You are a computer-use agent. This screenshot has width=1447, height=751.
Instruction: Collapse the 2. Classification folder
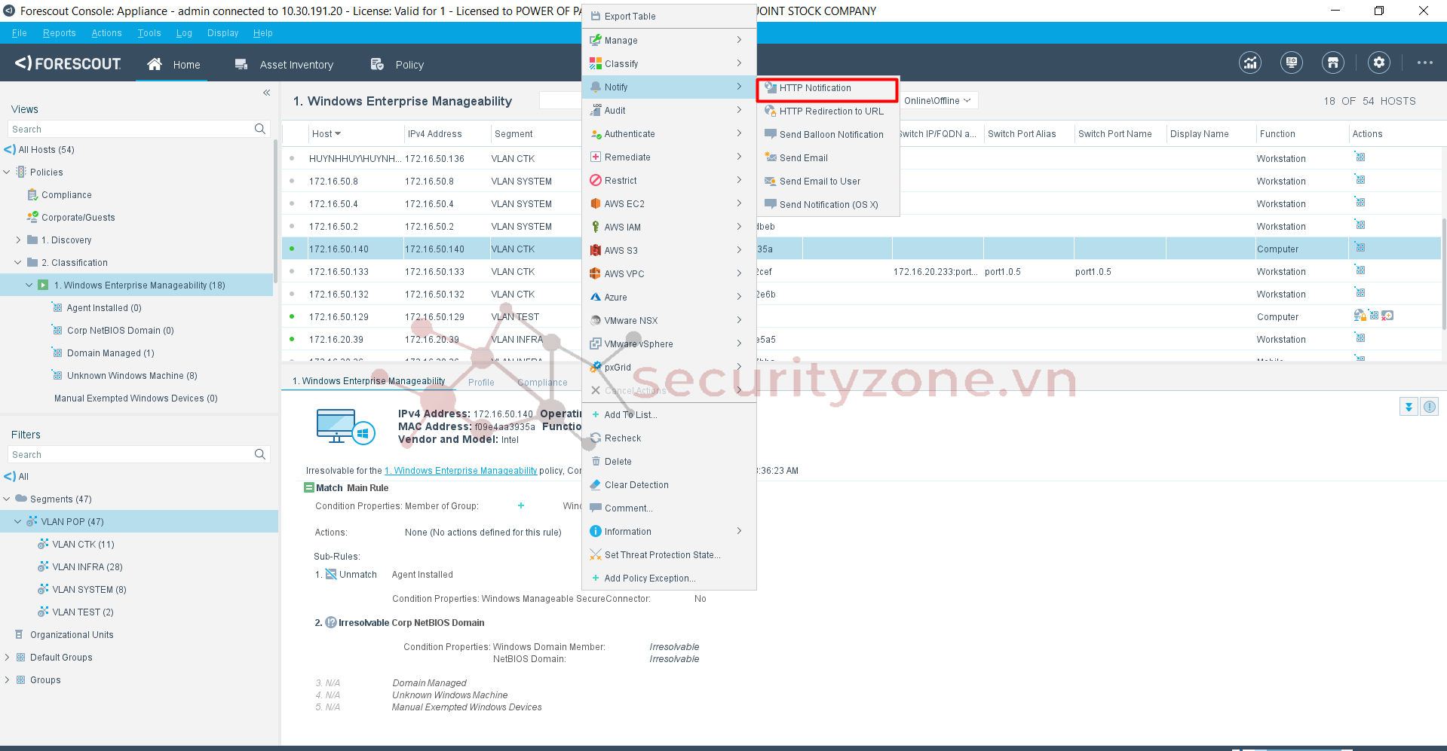click(x=18, y=263)
